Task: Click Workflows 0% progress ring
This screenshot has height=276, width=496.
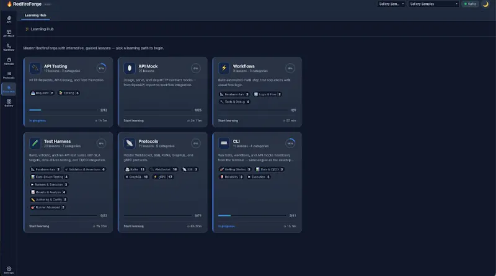Action: tap(290, 68)
